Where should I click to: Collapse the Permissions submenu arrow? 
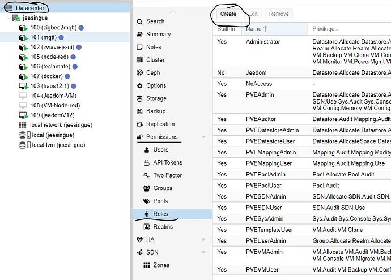[x=204, y=137]
